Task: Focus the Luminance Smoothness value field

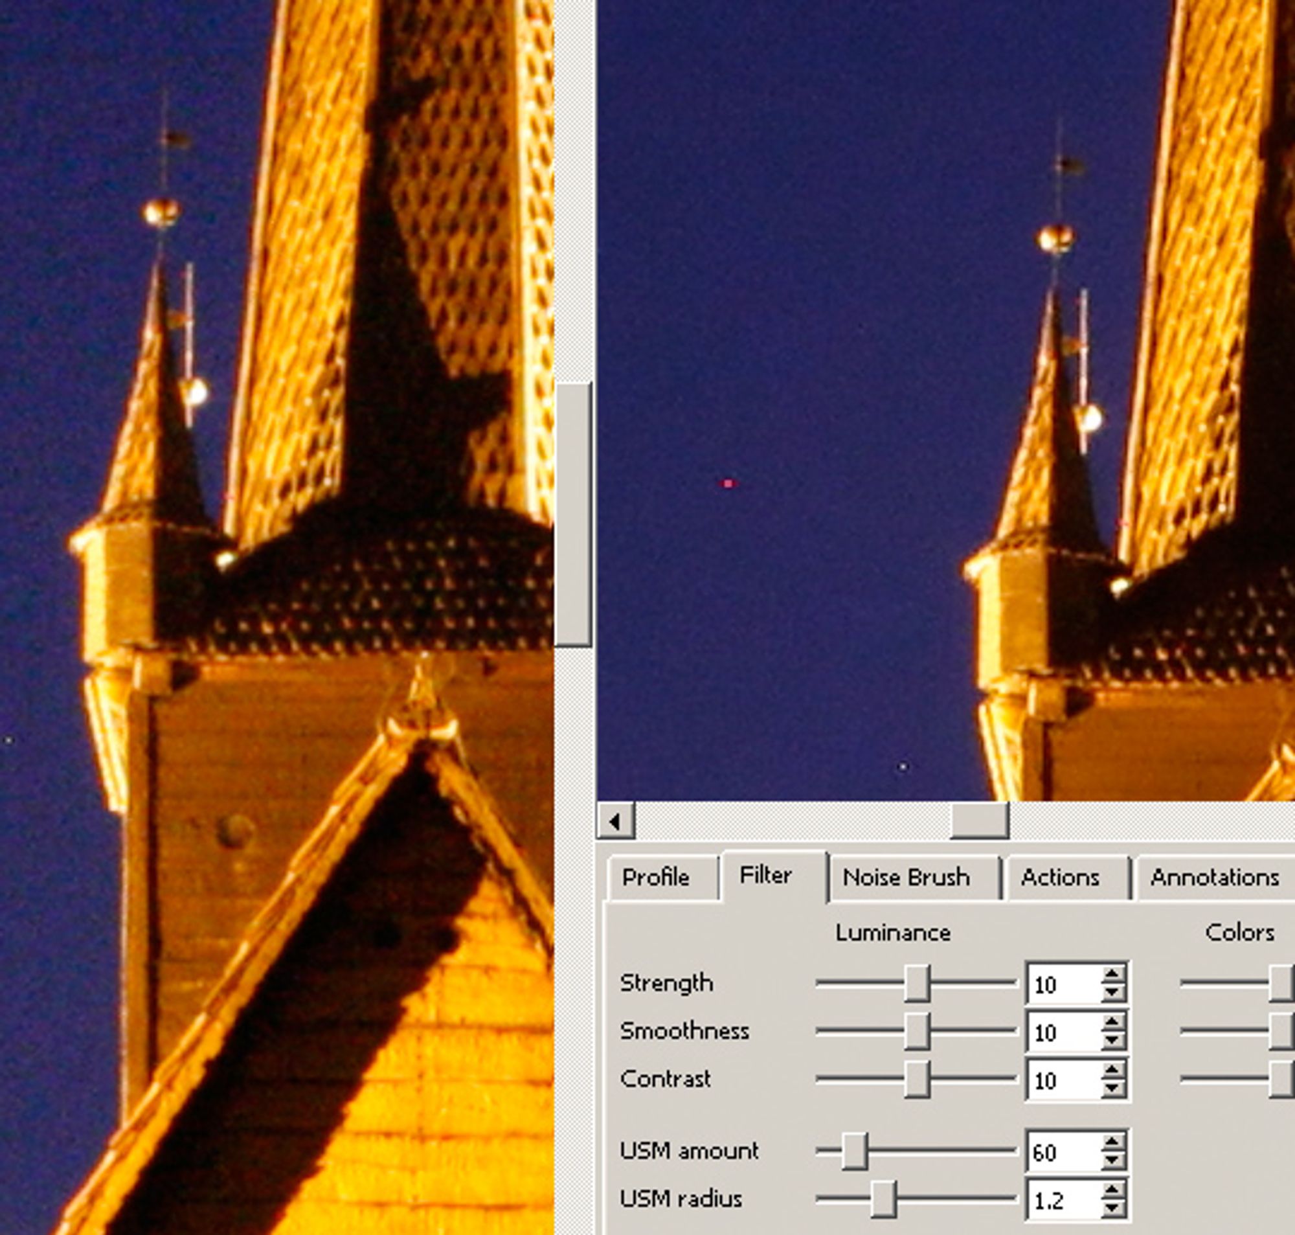Action: [x=1065, y=1032]
